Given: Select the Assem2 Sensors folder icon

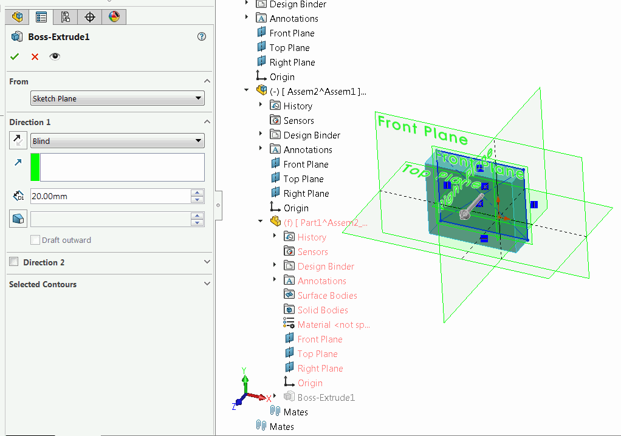Looking at the screenshot, I should (275, 120).
